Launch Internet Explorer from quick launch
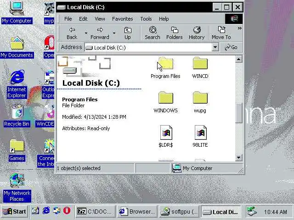This screenshot has height=220, width=294. [x=46, y=211]
